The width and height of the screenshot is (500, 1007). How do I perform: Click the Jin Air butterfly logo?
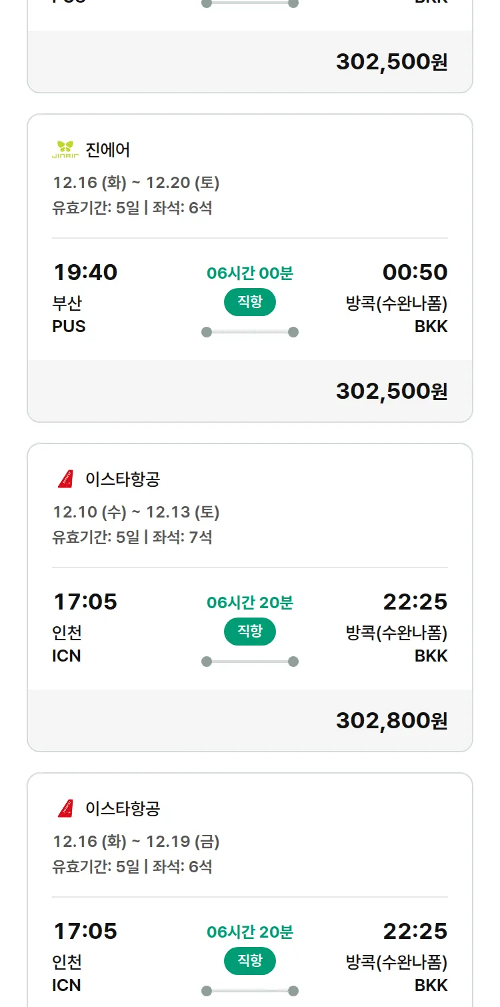click(65, 150)
